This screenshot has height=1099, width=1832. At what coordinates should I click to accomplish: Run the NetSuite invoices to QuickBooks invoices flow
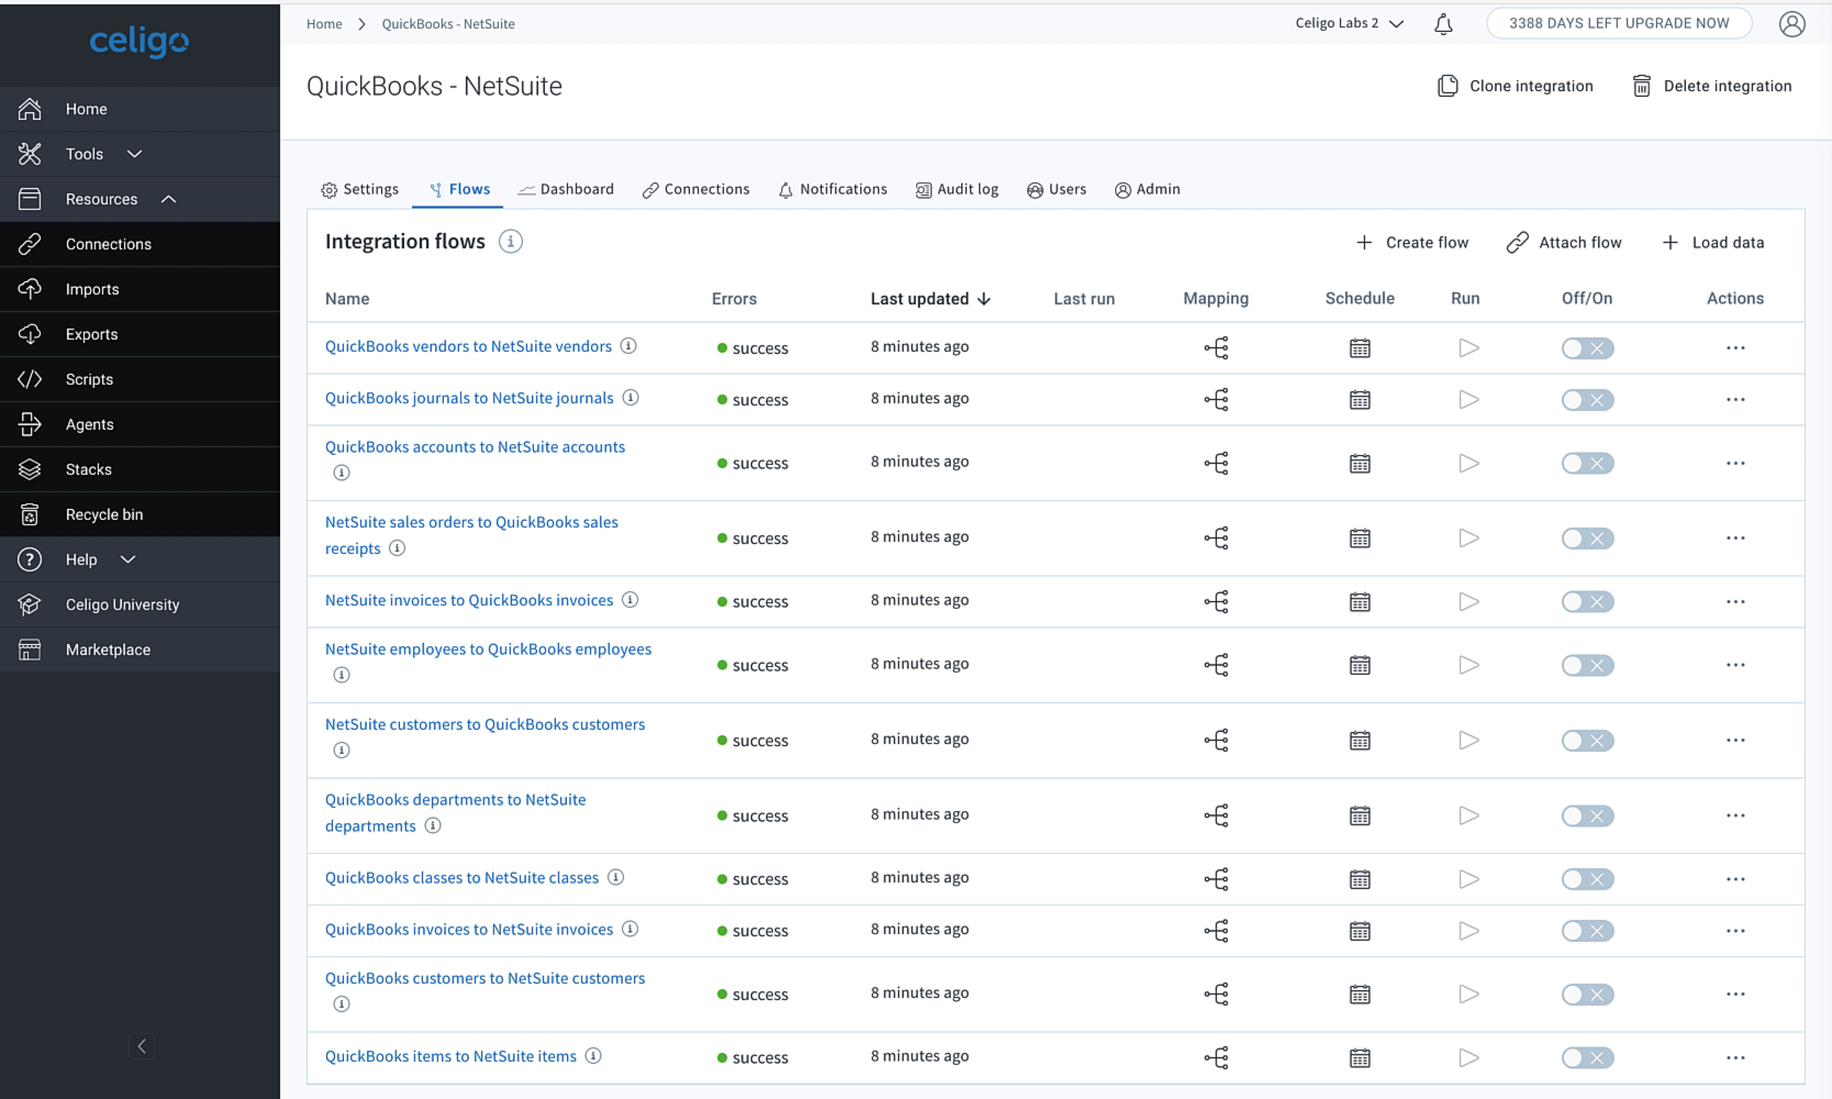tap(1468, 601)
